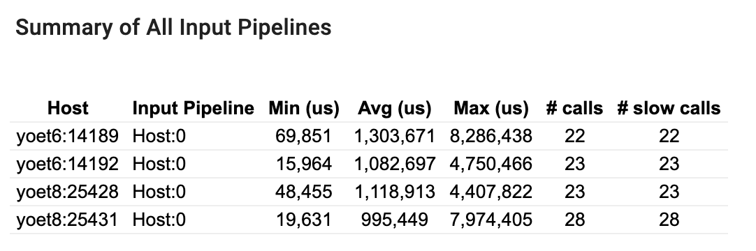Click the average value 995,449

394,220
